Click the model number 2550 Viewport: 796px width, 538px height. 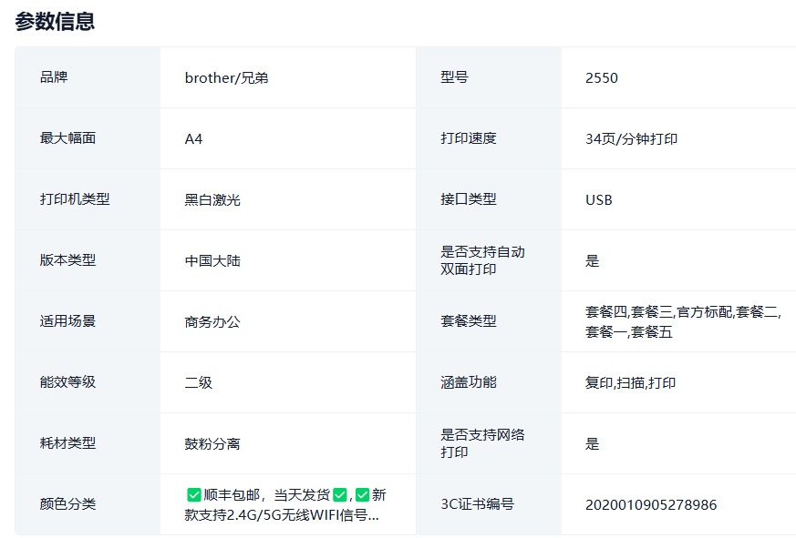(x=602, y=78)
